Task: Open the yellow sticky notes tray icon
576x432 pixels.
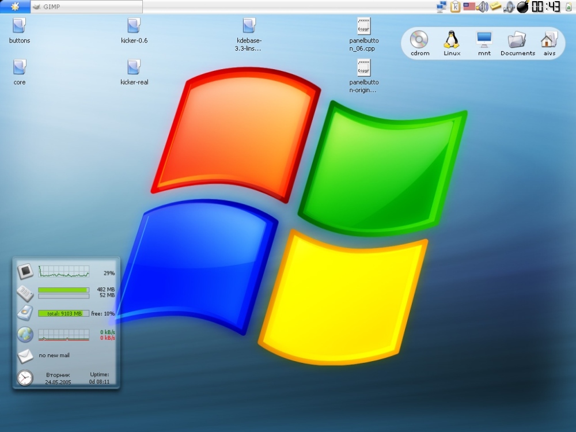Action: pyautogui.click(x=495, y=6)
